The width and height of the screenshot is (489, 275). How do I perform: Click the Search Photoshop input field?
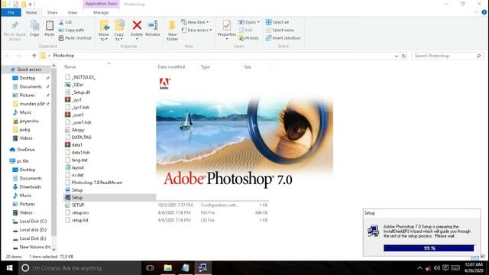[x=444, y=56]
